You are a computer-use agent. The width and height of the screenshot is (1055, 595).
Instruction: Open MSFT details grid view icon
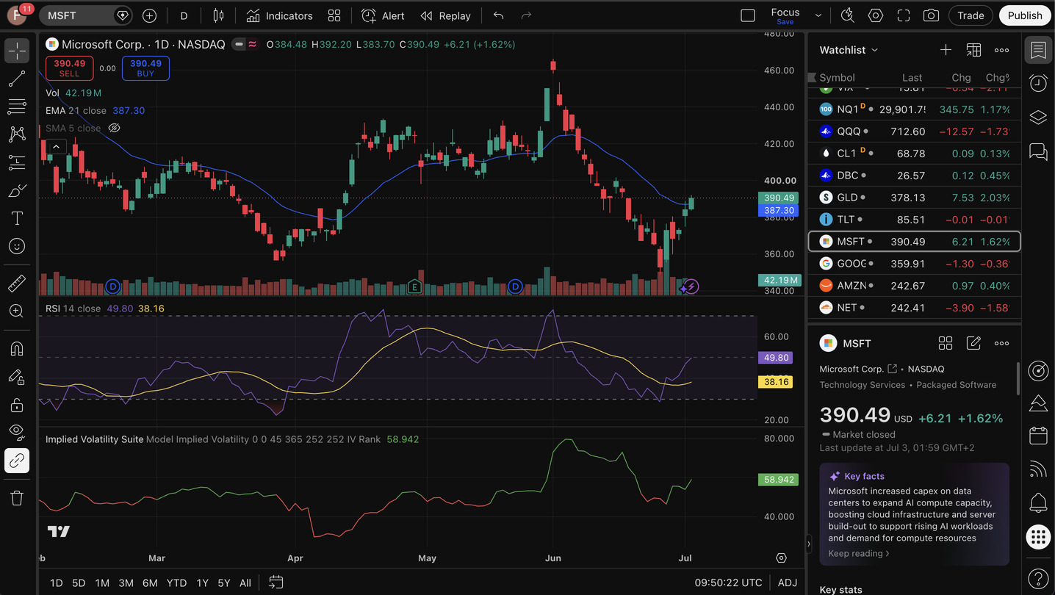[946, 343]
